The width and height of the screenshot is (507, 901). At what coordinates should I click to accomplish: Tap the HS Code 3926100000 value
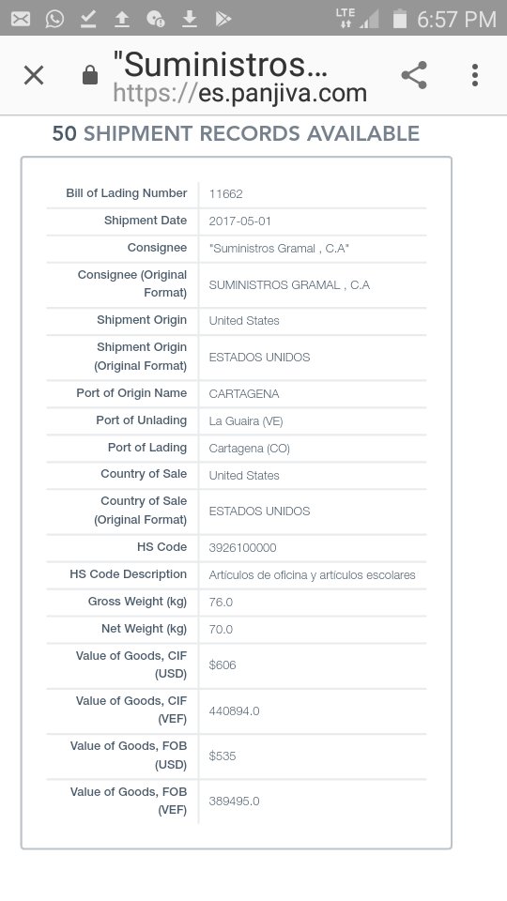tap(242, 548)
